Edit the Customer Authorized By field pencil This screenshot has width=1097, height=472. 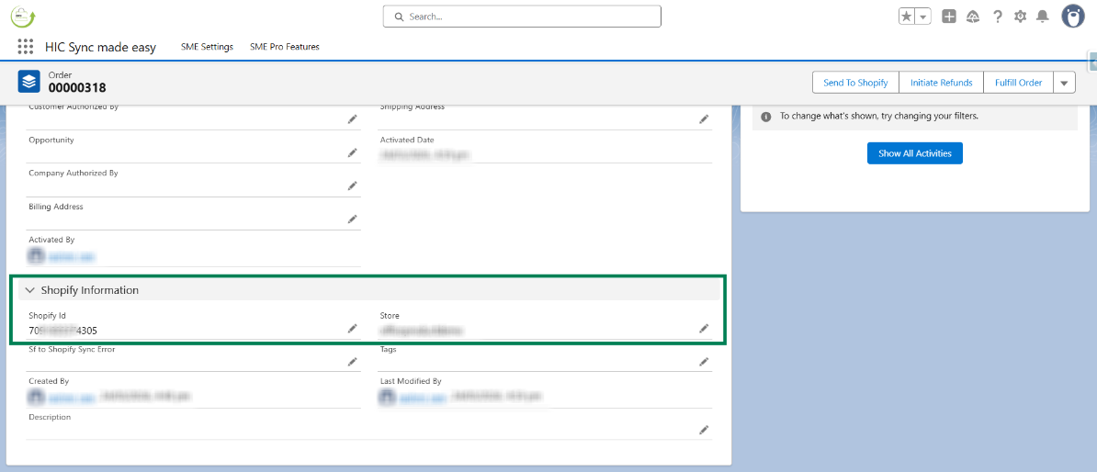pyautogui.click(x=353, y=119)
